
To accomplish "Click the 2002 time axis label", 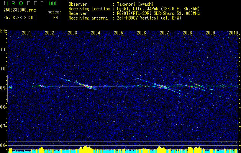I will pos(49,33).
